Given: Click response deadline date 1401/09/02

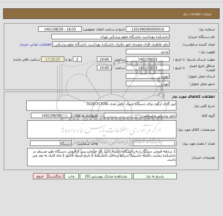Looking at the screenshot, I should coord(148,59).
